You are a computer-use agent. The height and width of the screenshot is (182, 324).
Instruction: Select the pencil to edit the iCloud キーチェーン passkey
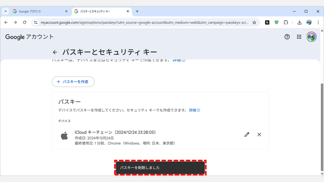[246, 135]
